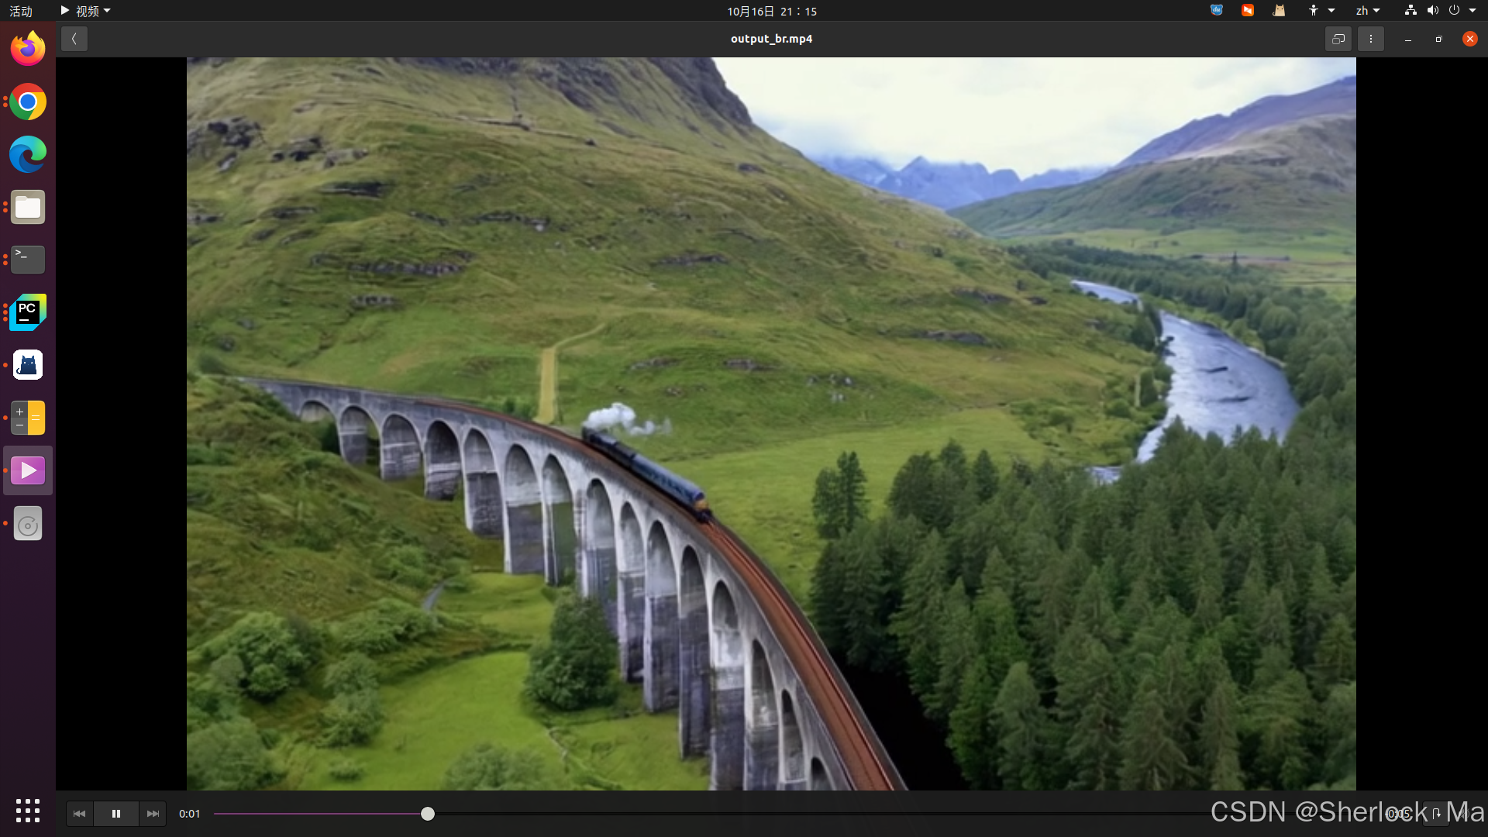Expand the zh input method dropdown
This screenshot has width=1488, height=837.
pos(1367,11)
